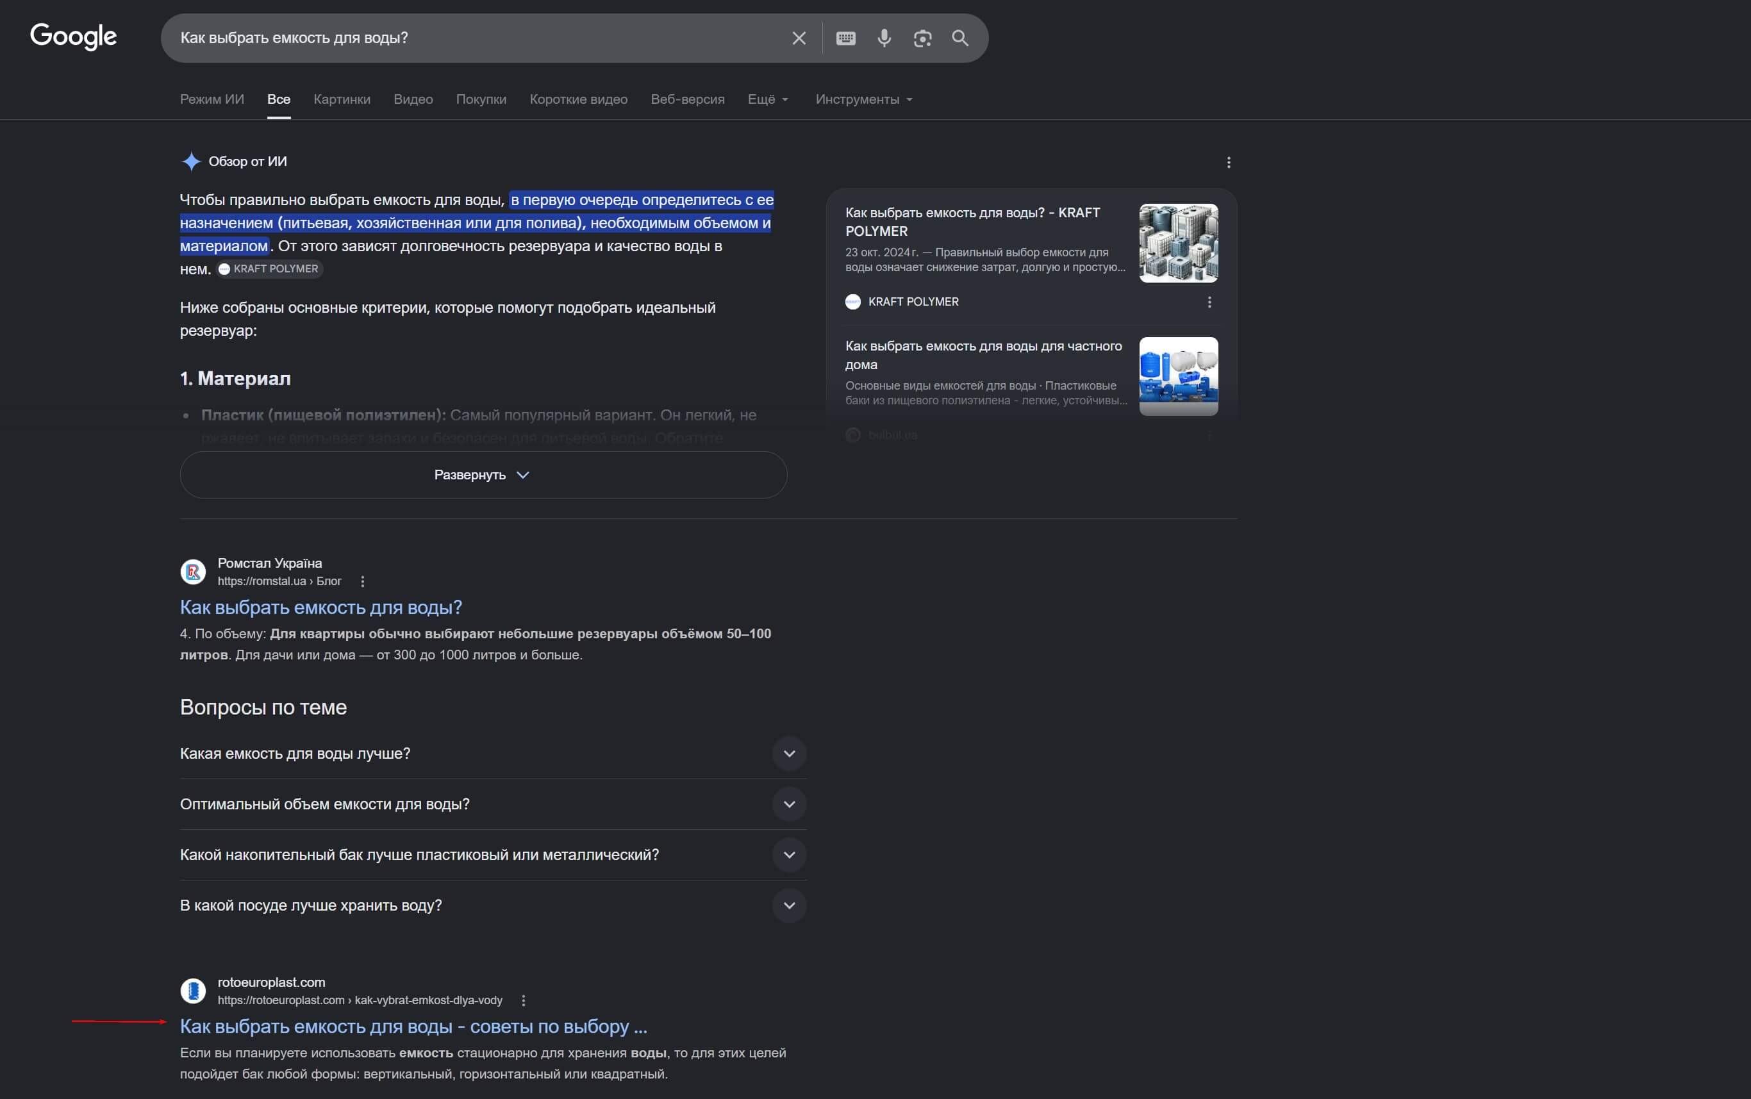Screen dimensions: 1751x1099
Task: Open the Инструменты dropdown
Action: tap(863, 99)
